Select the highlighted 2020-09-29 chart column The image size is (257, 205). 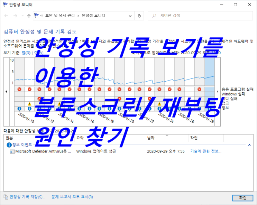[x=210, y=84]
